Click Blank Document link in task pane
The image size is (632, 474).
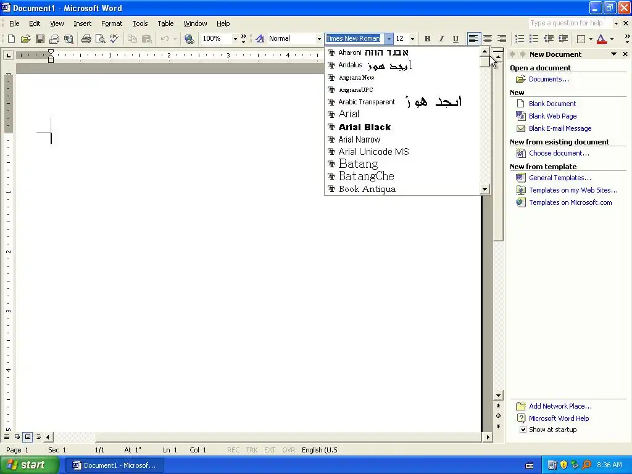pyautogui.click(x=552, y=104)
